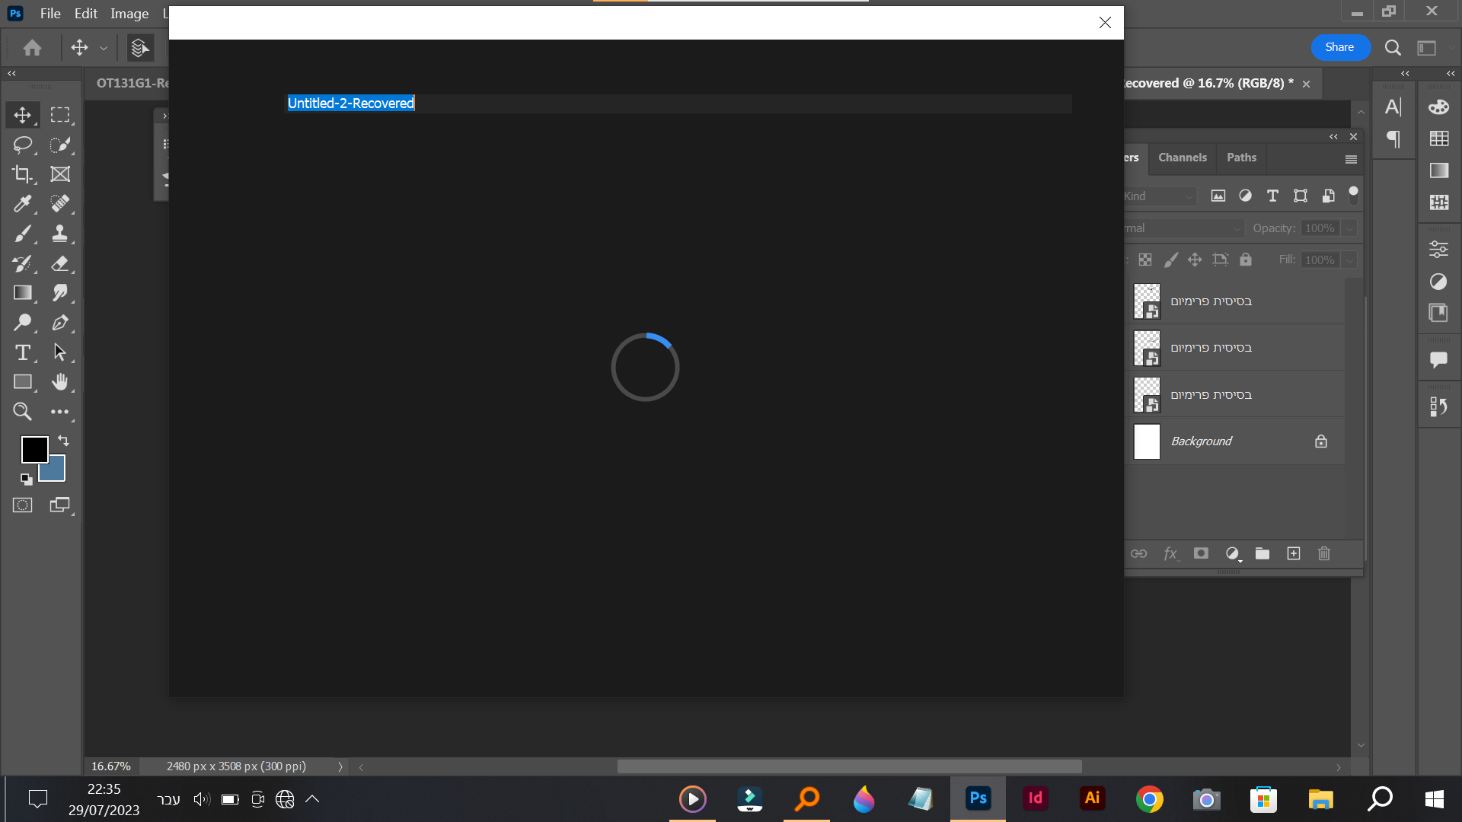The image size is (1462, 822).
Task: Expand the Move tool preset picker arrow
Action: (x=104, y=48)
